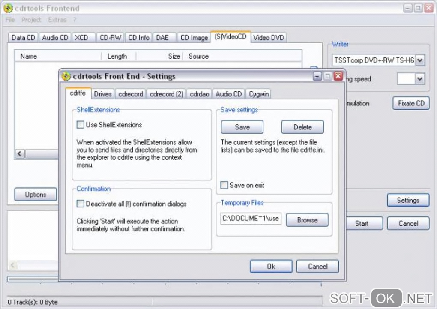Switch to the cdrfe settings tab

[x=78, y=93]
